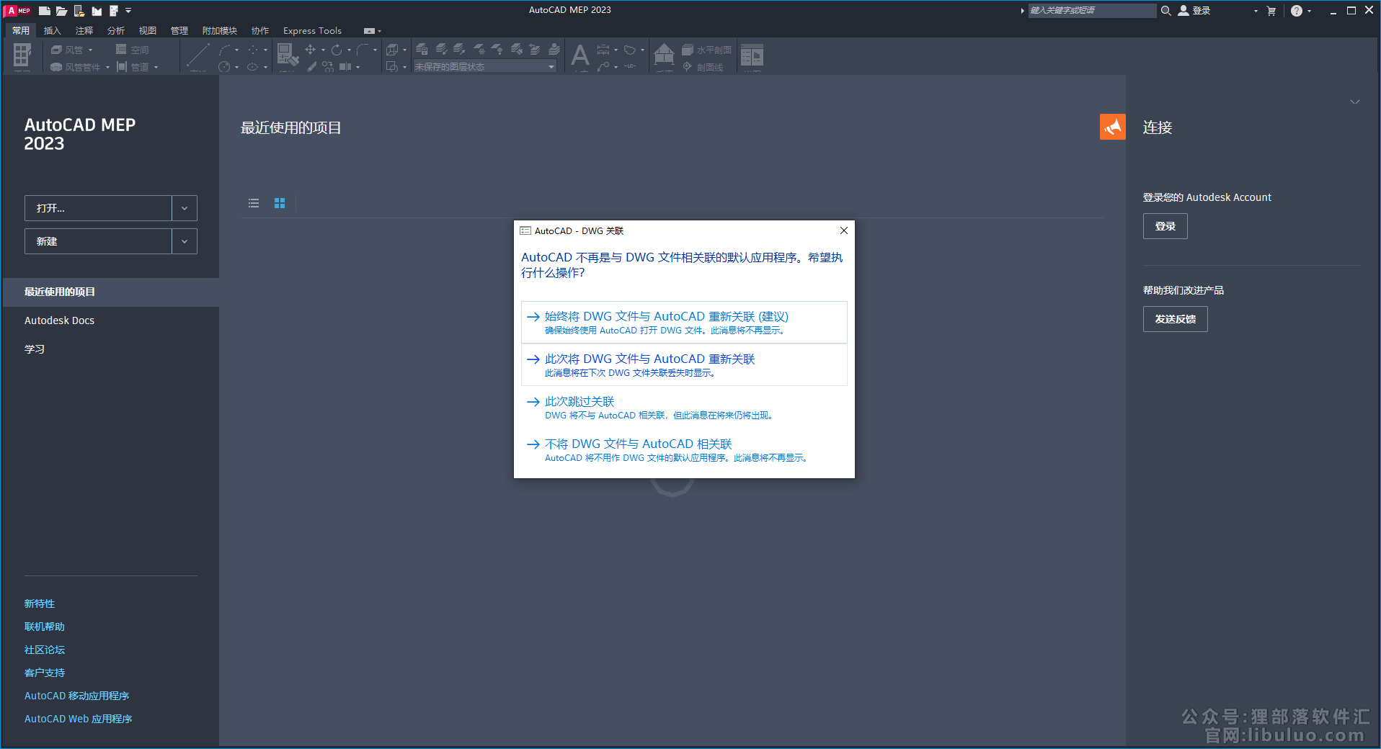The height and width of the screenshot is (749, 1381).
Task: Select the Line drawing tool
Action: (197, 55)
